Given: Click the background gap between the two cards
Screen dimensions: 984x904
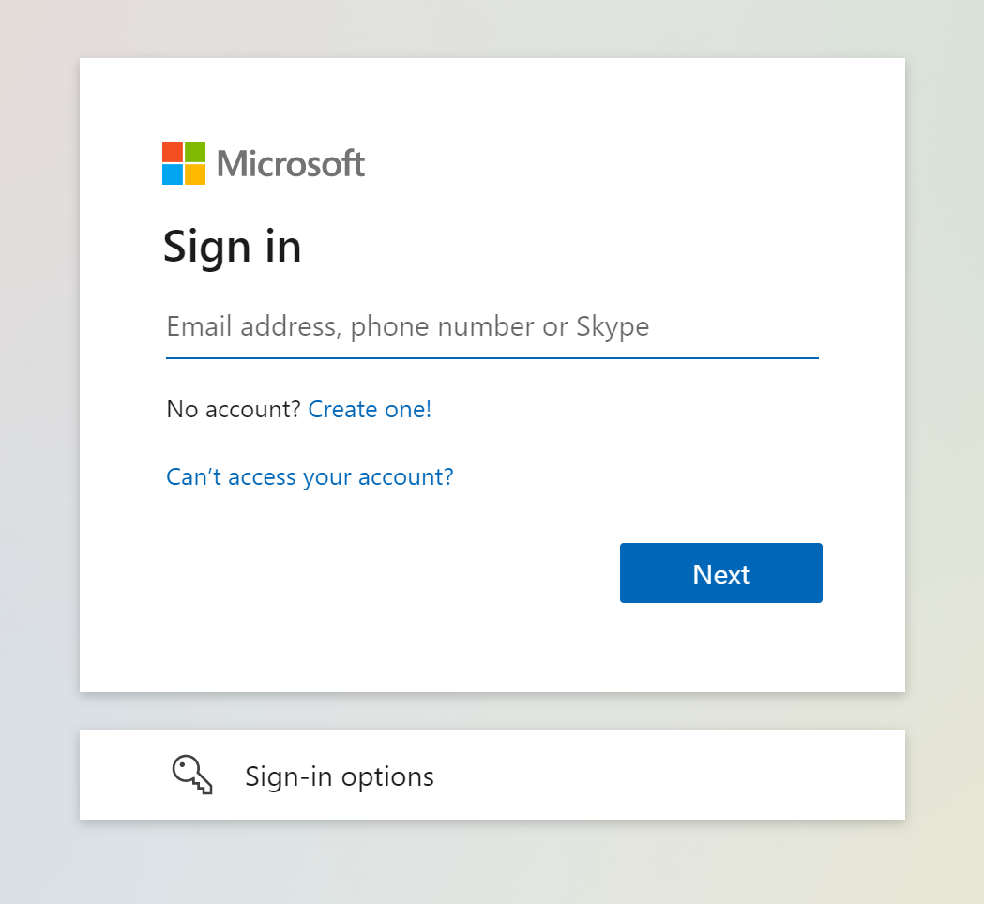Looking at the screenshot, I should 492,711.
